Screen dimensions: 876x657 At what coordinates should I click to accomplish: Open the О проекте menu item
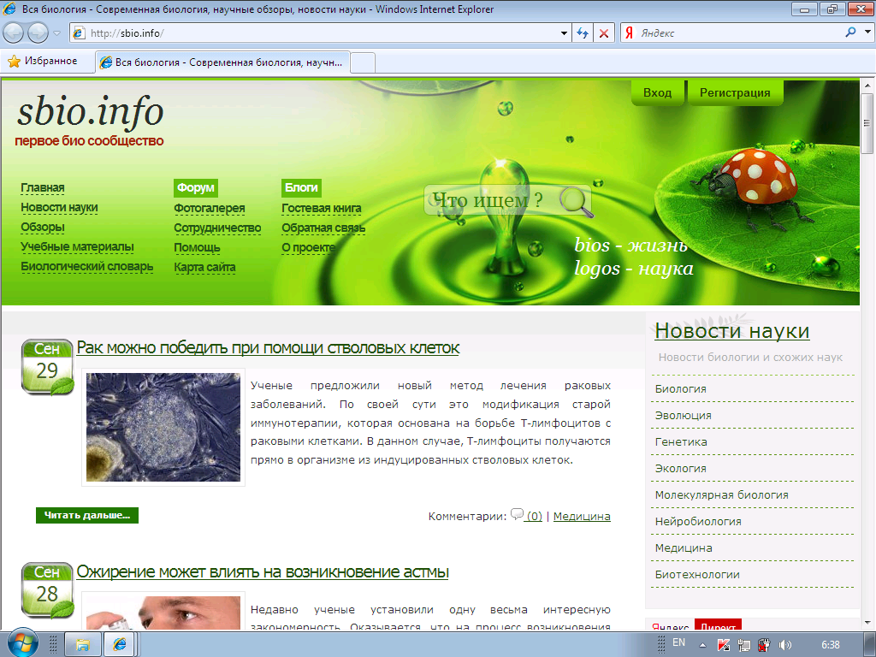point(308,247)
